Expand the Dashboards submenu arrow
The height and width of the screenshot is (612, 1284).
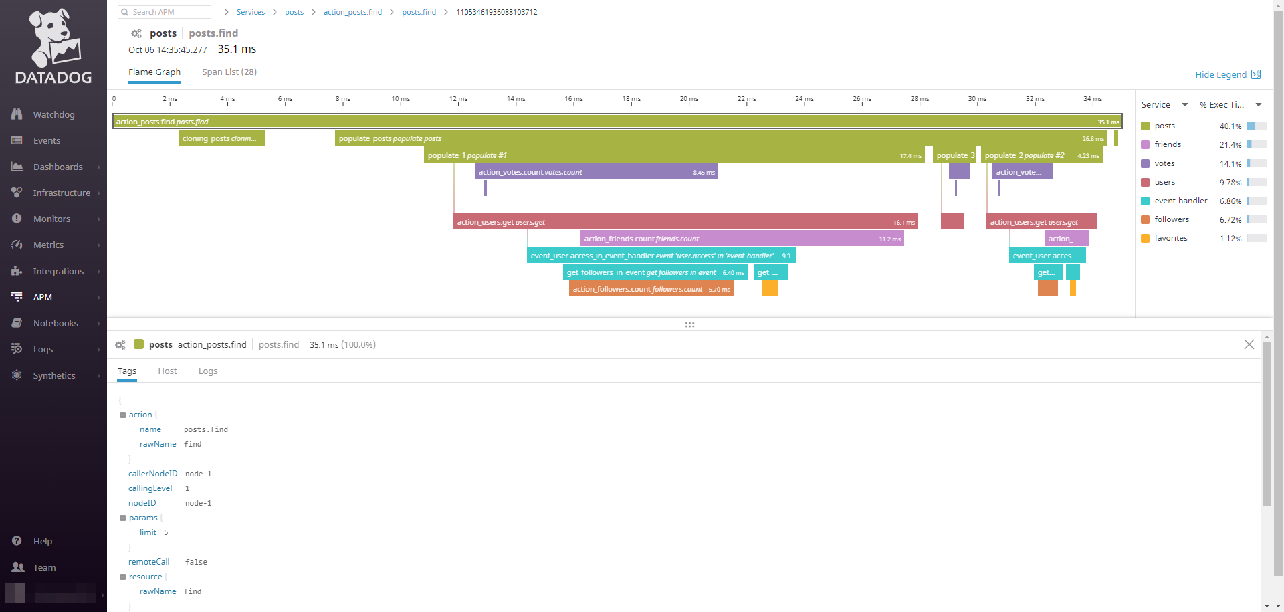coord(98,167)
